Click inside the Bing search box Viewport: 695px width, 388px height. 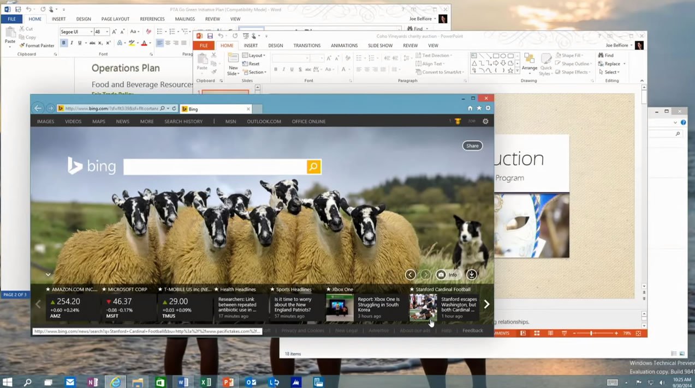coord(215,167)
